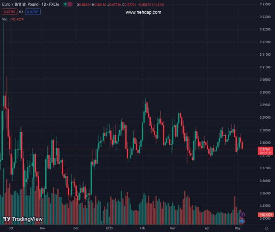
Task: Click the 1D interval in chart title
Action: tap(45, 4)
